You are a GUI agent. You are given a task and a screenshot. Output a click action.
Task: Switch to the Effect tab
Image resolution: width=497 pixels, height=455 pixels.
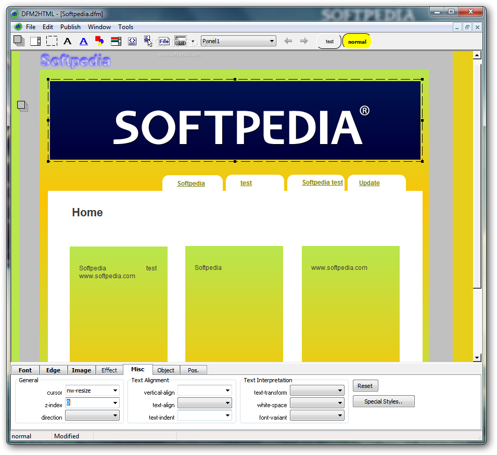[109, 370]
